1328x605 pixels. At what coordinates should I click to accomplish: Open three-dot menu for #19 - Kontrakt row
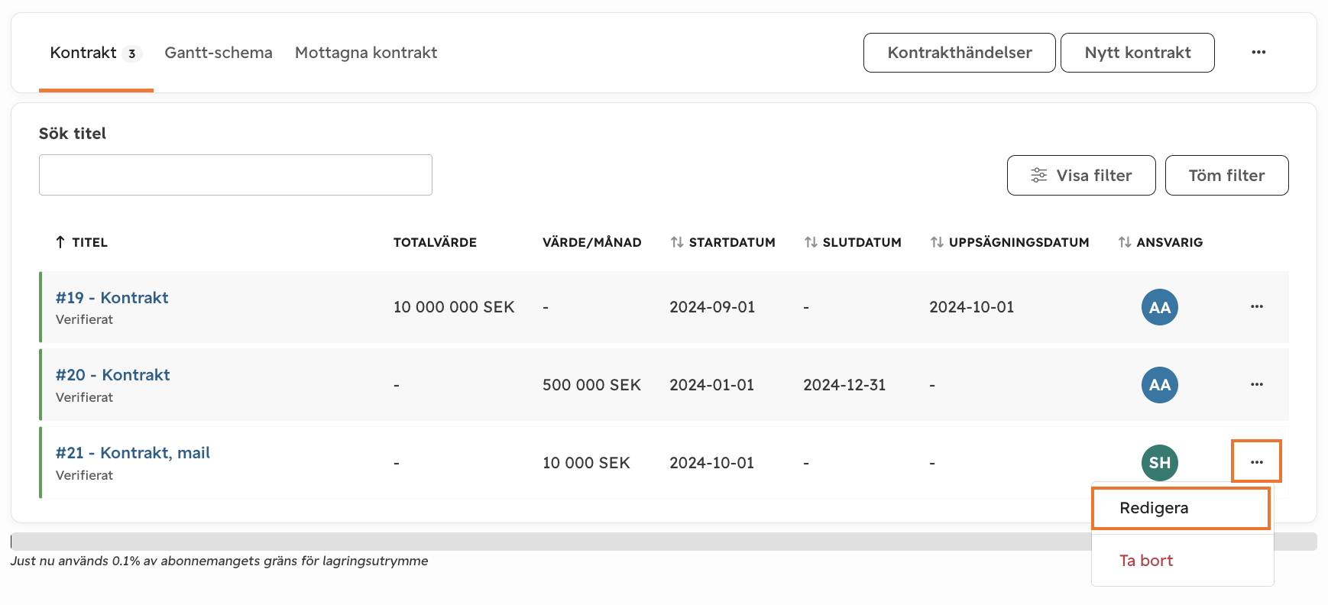tap(1257, 306)
